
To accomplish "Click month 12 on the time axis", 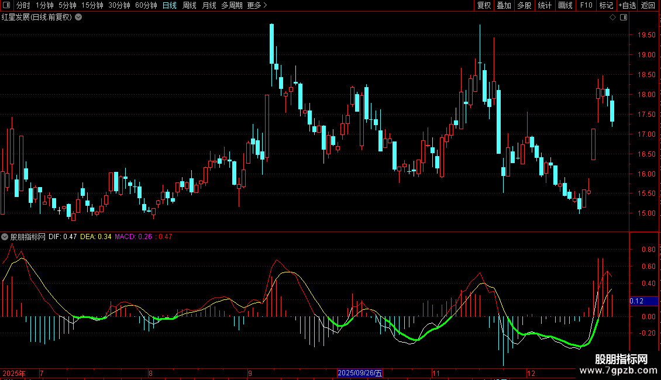I will pos(531,373).
